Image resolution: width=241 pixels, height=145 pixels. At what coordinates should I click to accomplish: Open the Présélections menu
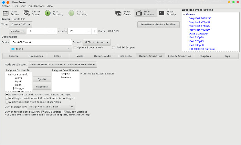36,6
